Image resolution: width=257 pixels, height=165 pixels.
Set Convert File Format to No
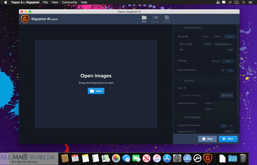click(x=231, y=126)
